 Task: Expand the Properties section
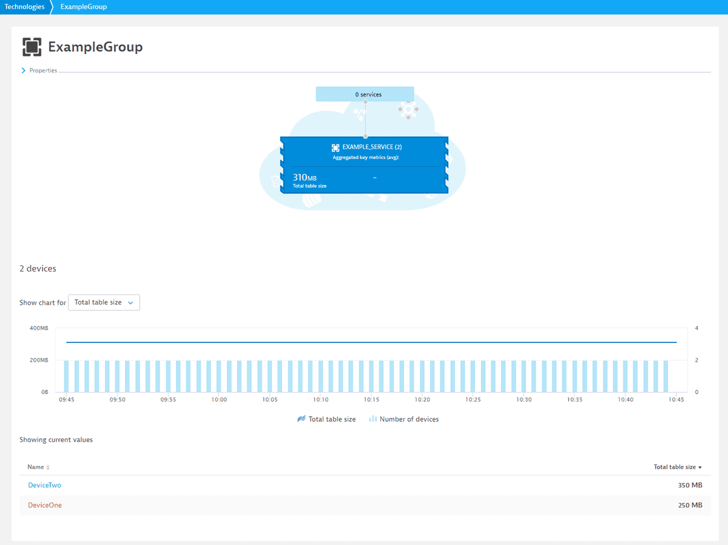click(42, 70)
